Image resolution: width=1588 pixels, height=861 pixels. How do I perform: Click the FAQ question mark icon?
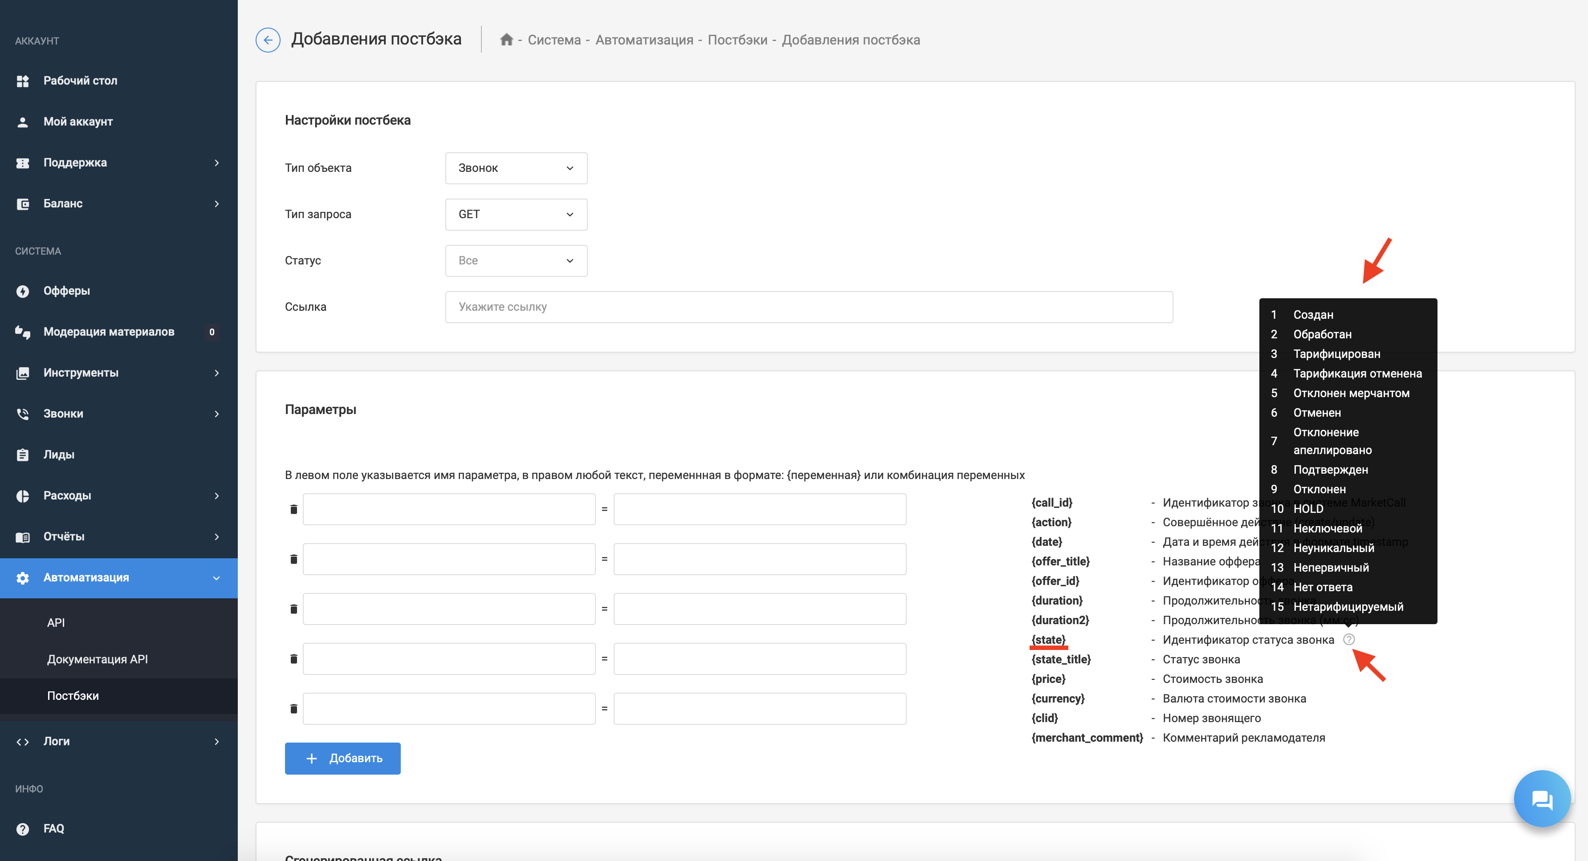tap(23, 829)
